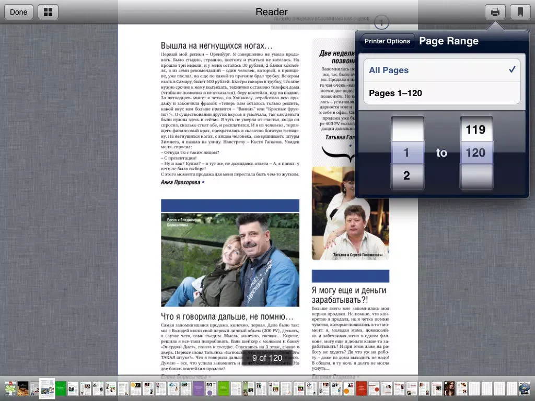The image size is (535, 401).
Task: Open the last thumbnail in the page strip
Action: 524,388
